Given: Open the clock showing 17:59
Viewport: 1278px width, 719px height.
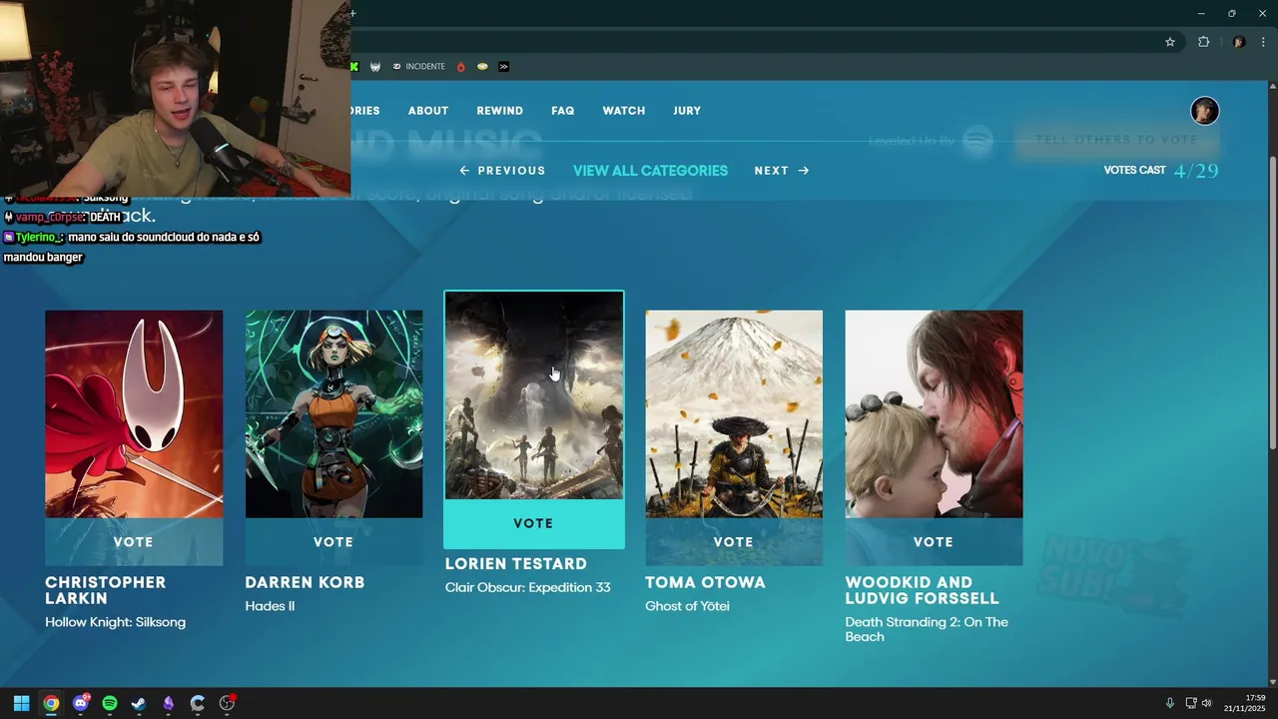Looking at the screenshot, I should 1247,703.
